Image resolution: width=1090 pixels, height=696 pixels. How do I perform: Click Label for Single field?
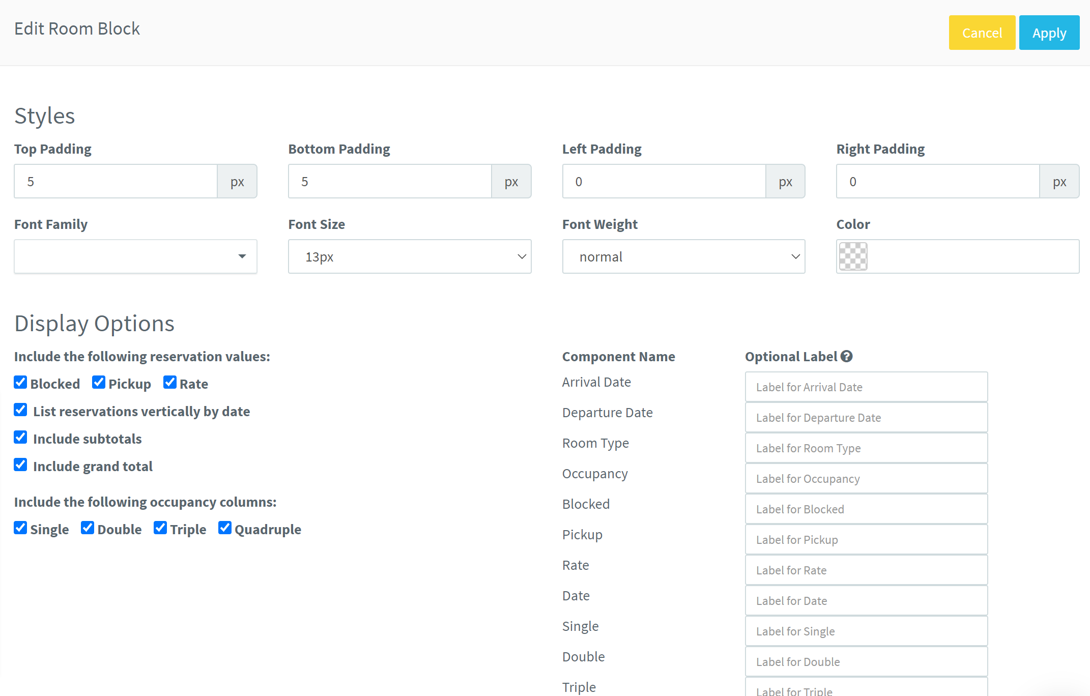click(x=866, y=631)
